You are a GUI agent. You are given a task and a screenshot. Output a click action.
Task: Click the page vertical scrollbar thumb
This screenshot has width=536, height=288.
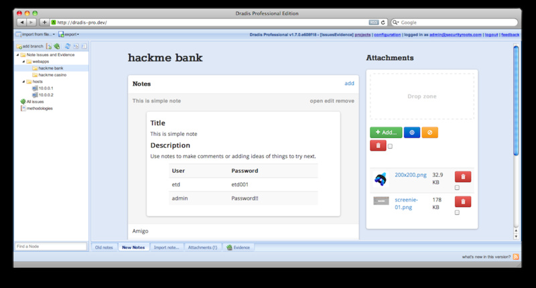click(516, 100)
